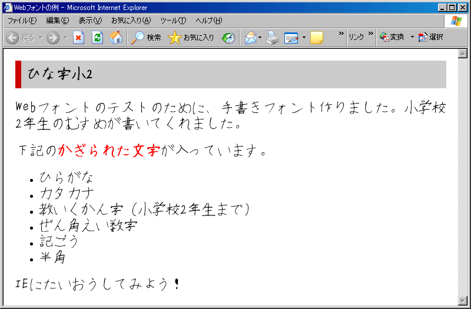Click list item ぜん角えい数字
Viewport: 471px width, 309px height.
click(x=88, y=226)
